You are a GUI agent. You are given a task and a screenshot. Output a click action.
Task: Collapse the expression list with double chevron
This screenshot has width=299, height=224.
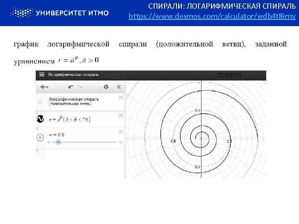(x=119, y=87)
